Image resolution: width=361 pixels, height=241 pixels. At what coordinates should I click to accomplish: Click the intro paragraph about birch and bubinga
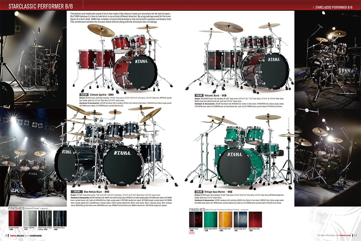121,18
